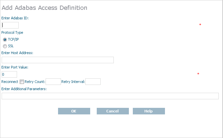The width and height of the screenshot is (223, 138).
Task: Focus the Host Address text box
Action: (58, 60)
